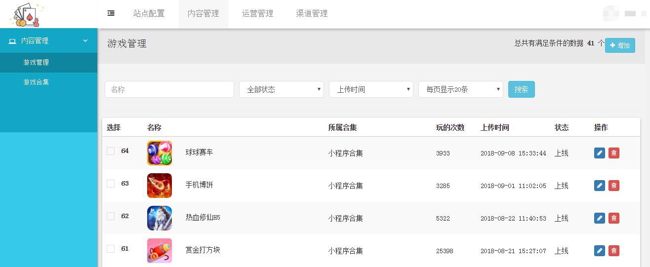Open the 上传时间 sort dropdown
The height and width of the screenshot is (267, 650).
(x=371, y=89)
